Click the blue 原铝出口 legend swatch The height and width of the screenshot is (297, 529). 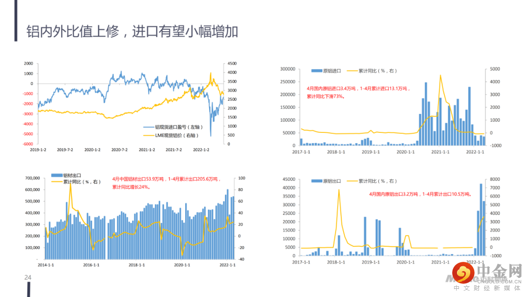(316, 181)
